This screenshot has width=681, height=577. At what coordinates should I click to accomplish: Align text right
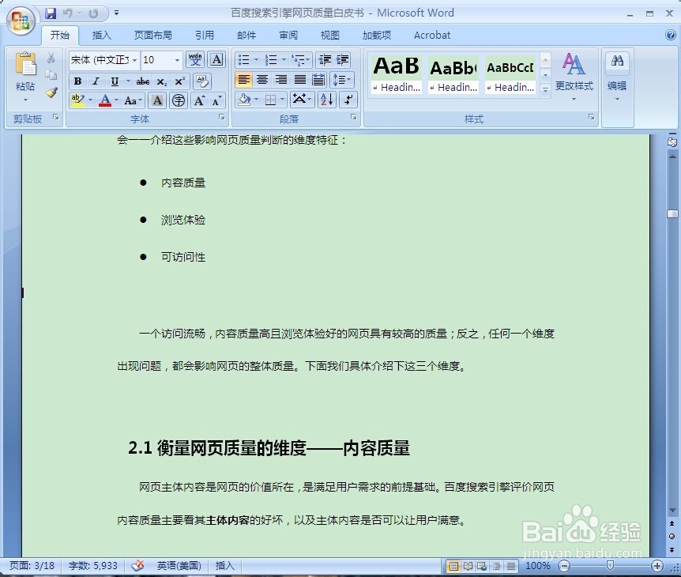(281, 80)
